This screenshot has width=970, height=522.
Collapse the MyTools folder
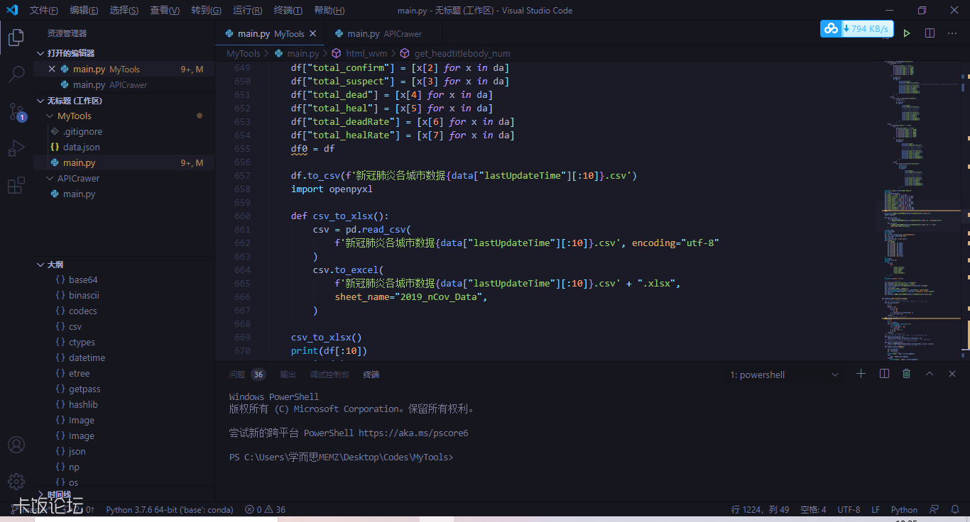click(x=124, y=116)
